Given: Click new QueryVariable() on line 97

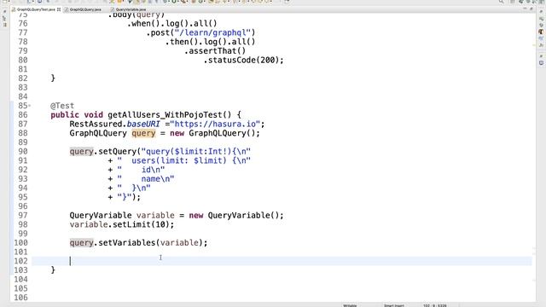Looking at the screenshot, I should click(x=234, y=216).
